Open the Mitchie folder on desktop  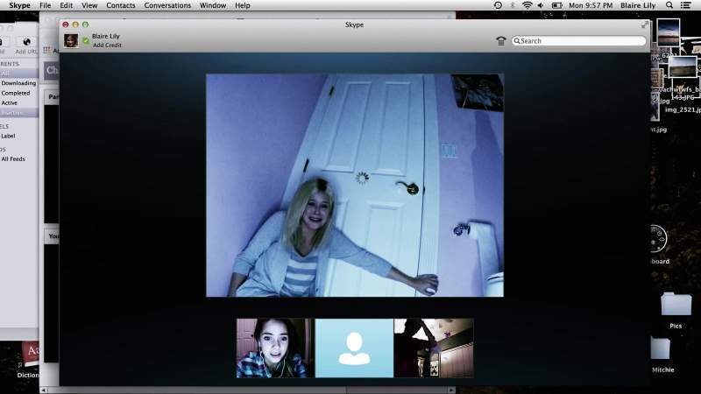[661, 348]
